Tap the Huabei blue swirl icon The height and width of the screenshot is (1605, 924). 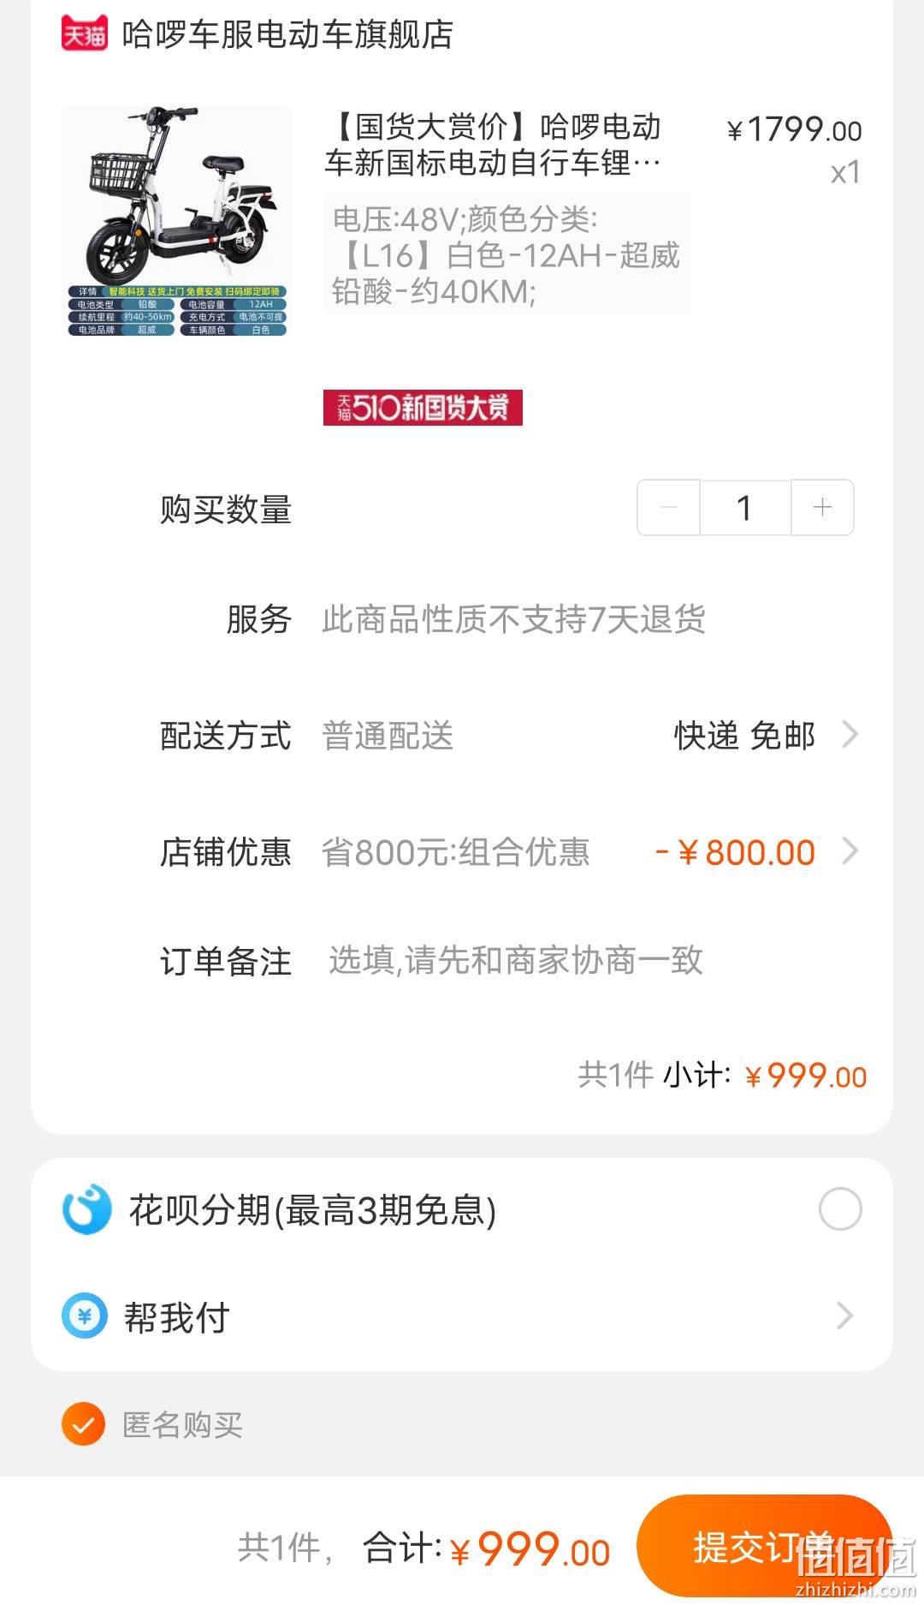click(x=86, y=1209)
